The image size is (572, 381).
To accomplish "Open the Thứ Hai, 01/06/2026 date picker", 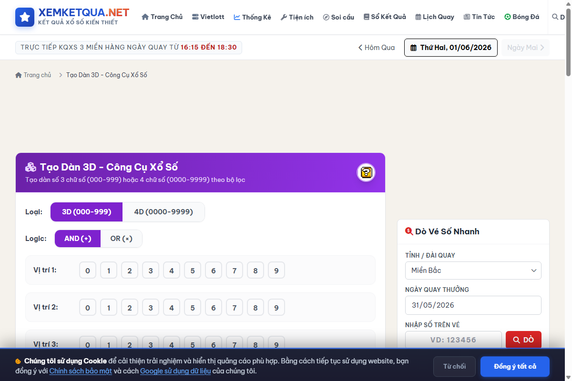I will click(x=451, y=48).
